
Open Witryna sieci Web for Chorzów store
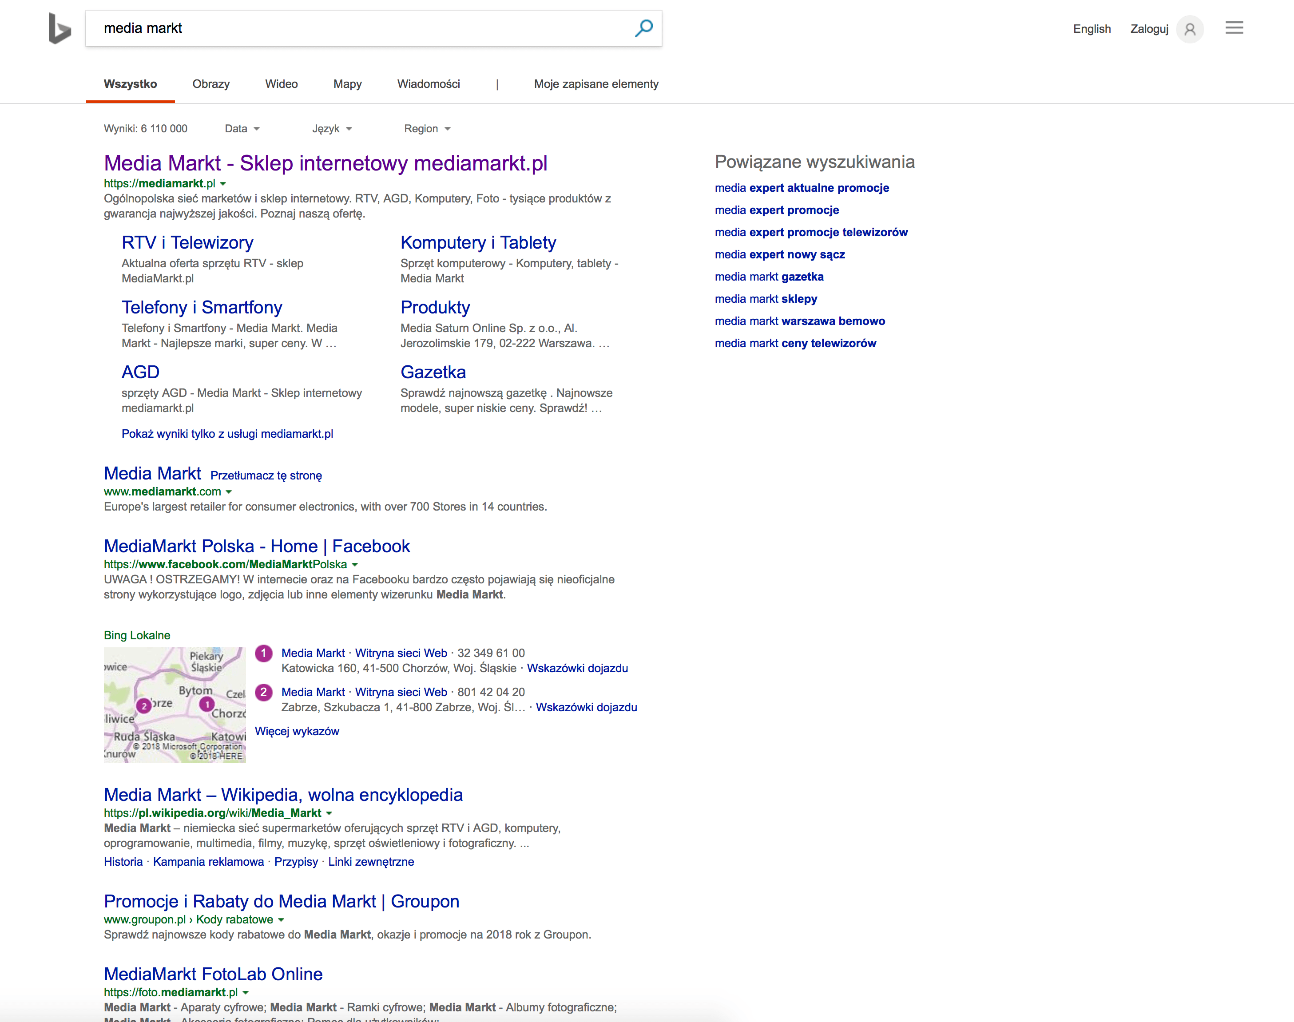(401, 653)
